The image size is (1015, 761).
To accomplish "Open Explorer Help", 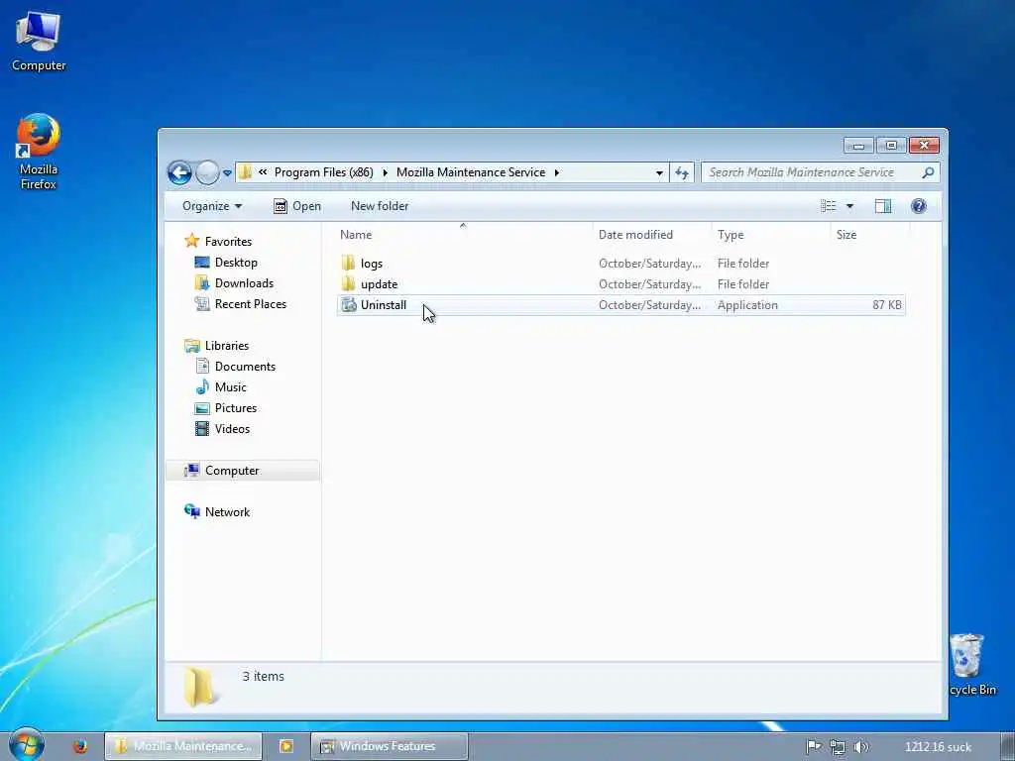I will (919, 206).
